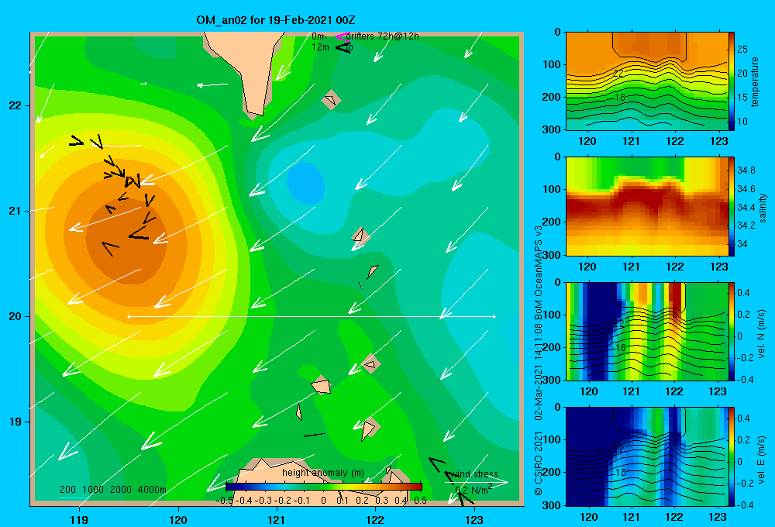Viewport: 775px width, 527px height.
Task: Click the 22 contour label in temperature panel
Action: click(x=618, y=73)
